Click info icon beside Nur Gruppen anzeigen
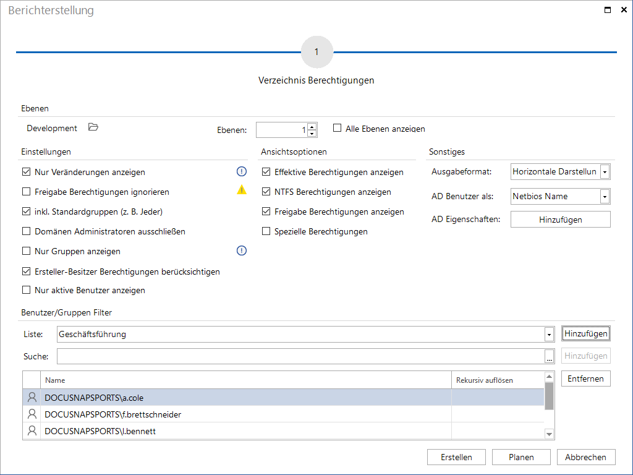 (242, 251)
